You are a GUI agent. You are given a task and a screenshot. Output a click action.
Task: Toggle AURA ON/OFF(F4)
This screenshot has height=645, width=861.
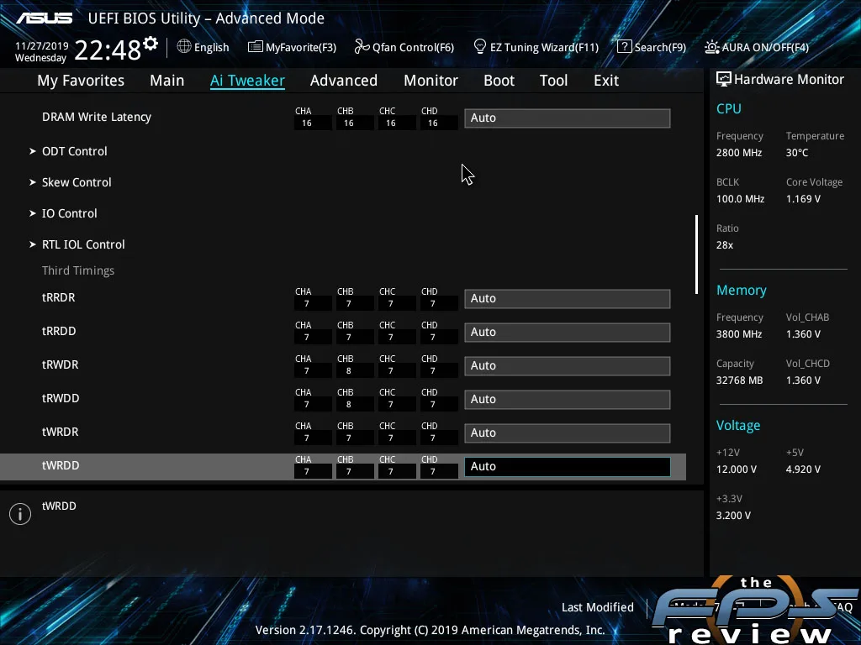[x=765, y=47]
